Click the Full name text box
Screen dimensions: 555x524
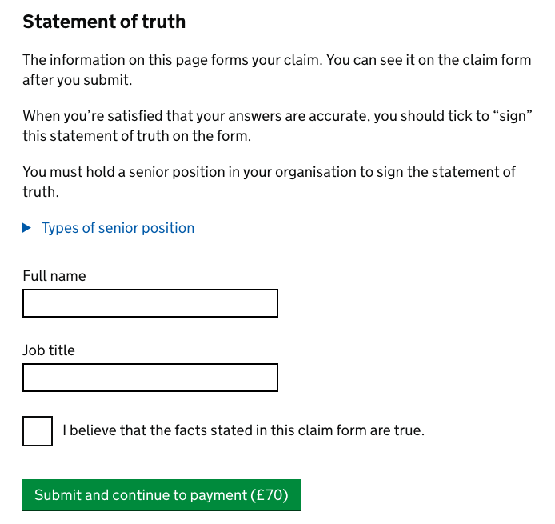click(x=150, y=303)
